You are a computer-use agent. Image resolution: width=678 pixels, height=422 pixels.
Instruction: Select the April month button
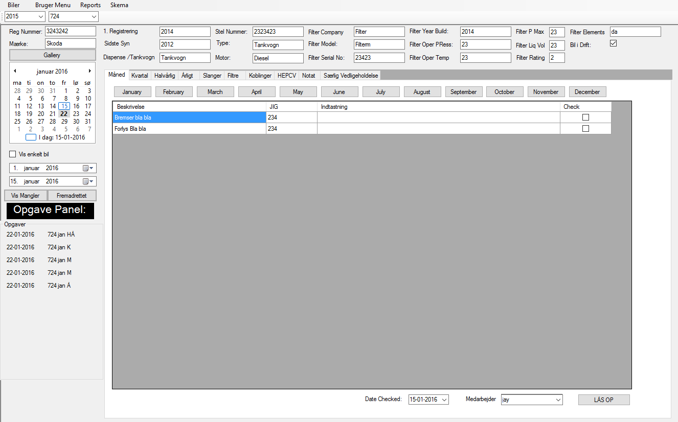tap(257, 92)
